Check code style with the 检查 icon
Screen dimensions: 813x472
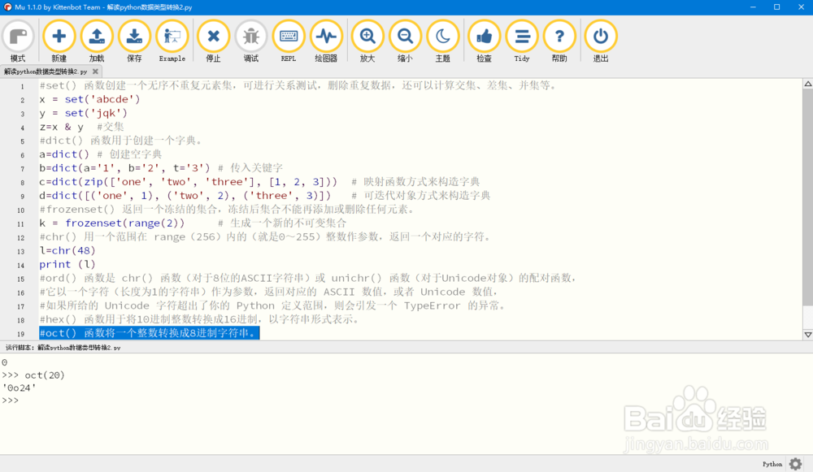coord(483,36)
